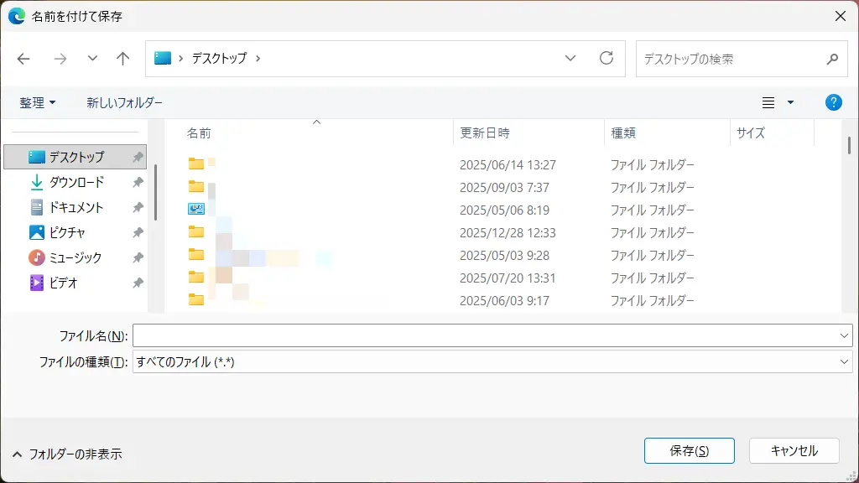
Task: Click the 保存 button
Action: point(689,450)
